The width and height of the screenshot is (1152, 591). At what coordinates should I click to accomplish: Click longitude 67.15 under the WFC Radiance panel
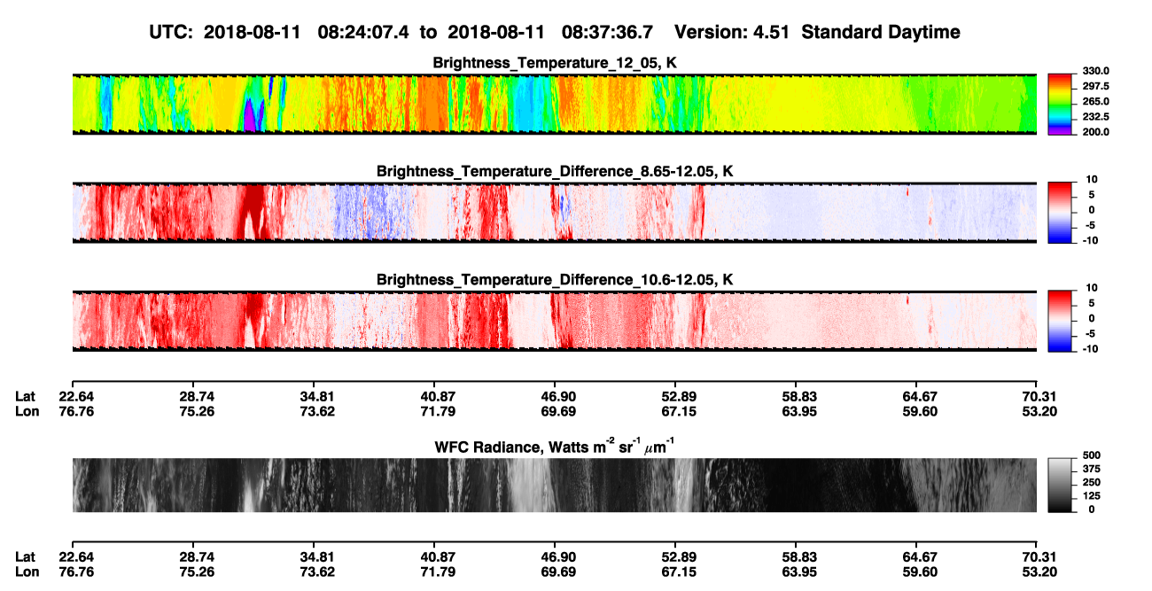tap(679, 572)
